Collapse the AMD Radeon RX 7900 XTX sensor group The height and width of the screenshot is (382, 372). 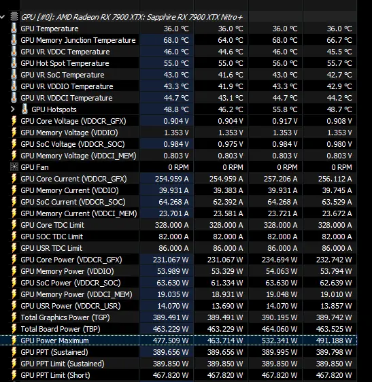click(3, 17)
